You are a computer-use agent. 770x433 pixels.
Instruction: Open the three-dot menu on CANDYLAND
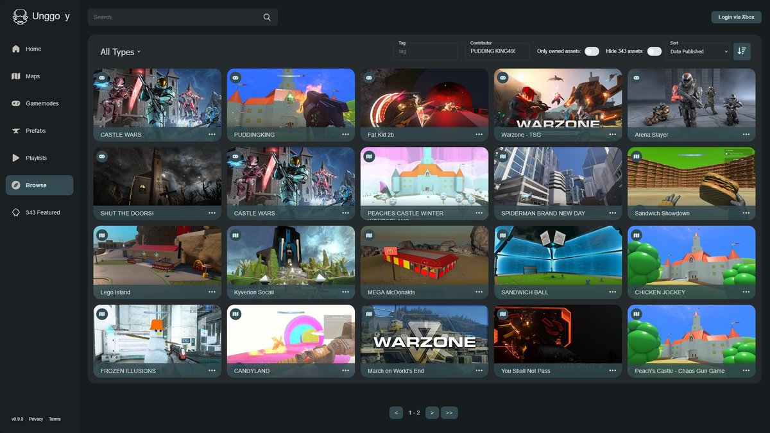pyautogui.click(x=345, y=371)
